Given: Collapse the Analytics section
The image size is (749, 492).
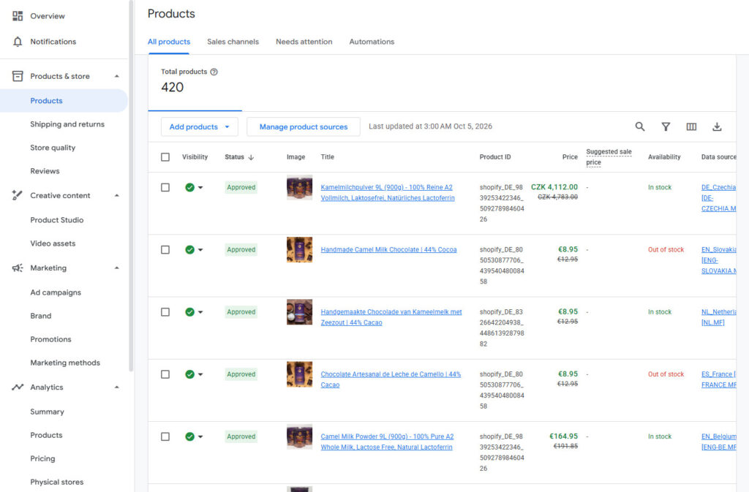Looking at the screenshot, I should point(116,387).
